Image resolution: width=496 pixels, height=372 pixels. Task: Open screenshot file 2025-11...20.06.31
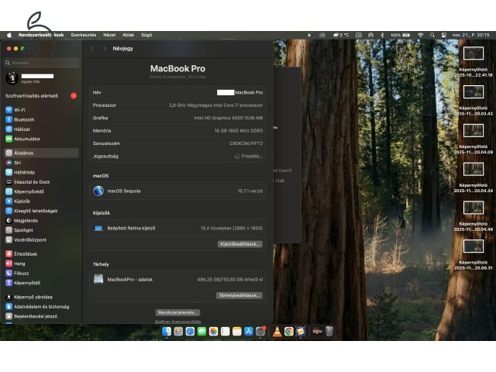coord(474,255)
